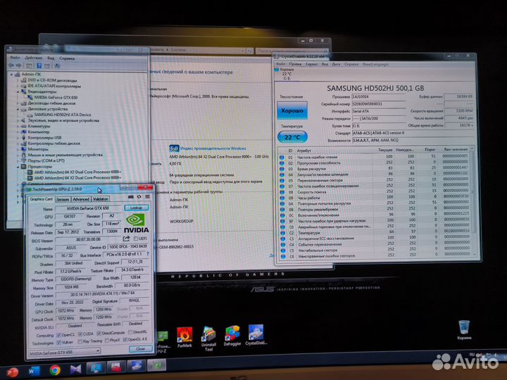Click the Хорошо health status button
This screenshot has height=380, width=507.
[292, 110]
